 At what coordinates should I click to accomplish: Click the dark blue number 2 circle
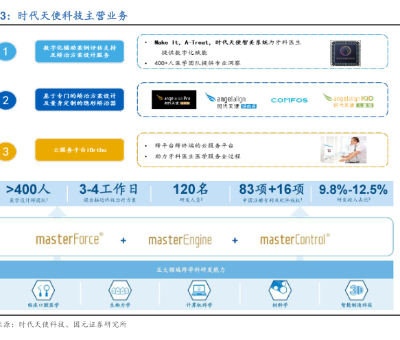(7, 100)
